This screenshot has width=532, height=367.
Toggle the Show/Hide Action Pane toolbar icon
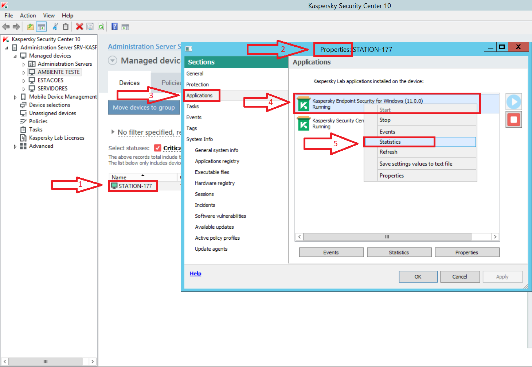point(125,27)
